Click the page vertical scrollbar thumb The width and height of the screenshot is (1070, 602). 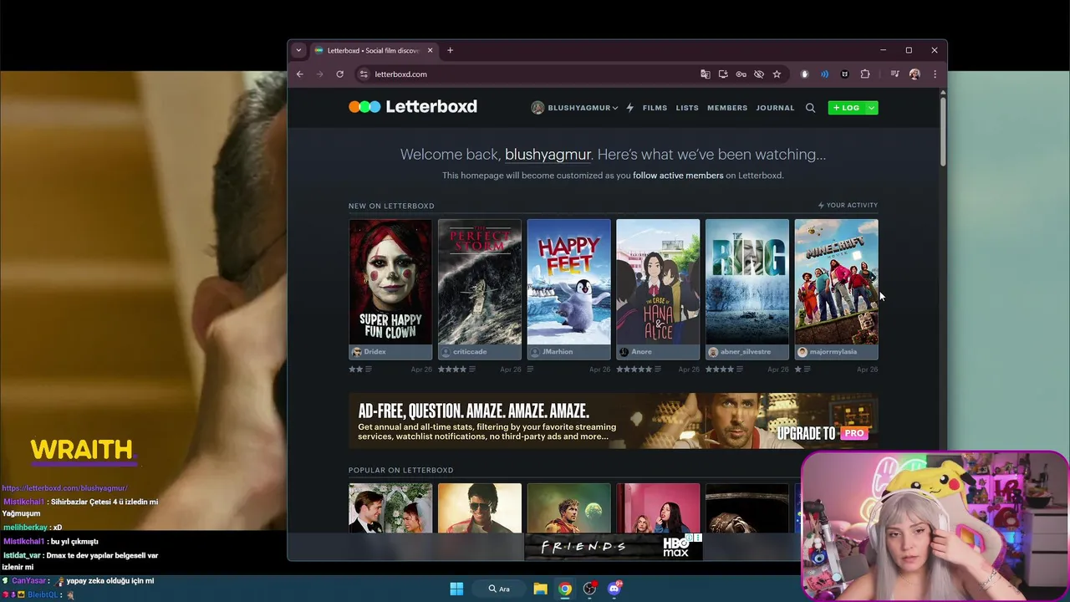point(943,132)
